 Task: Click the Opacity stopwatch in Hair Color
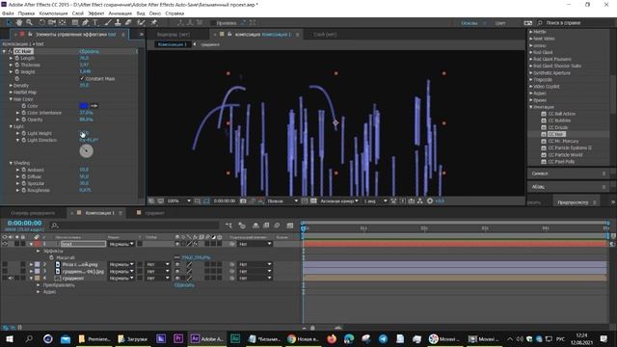[23, 120]
